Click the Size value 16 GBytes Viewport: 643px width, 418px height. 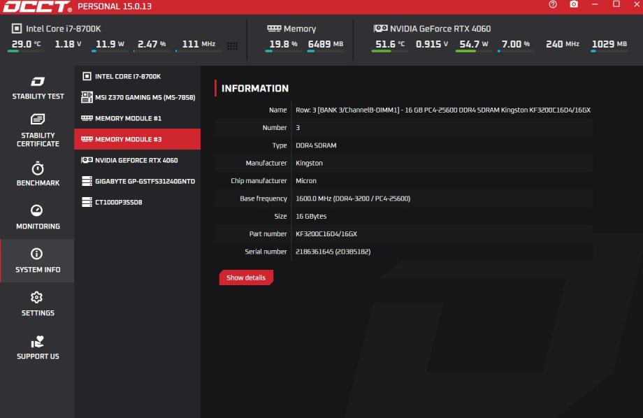[311, 216]
